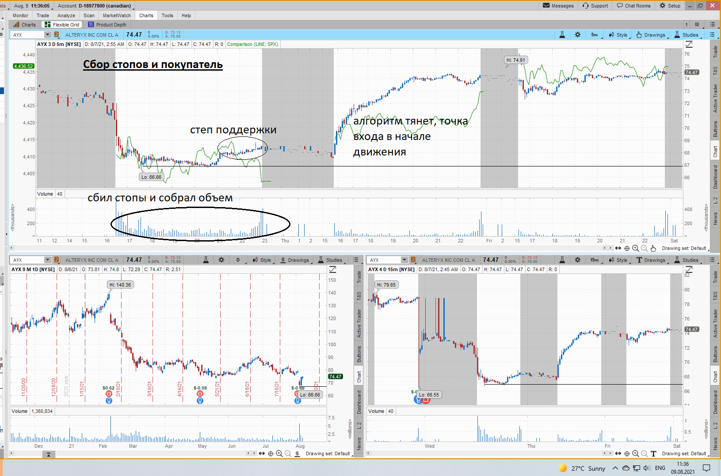Switch to the Monitor tab
This screenshot has width=721, height=476.
point(20,15)
